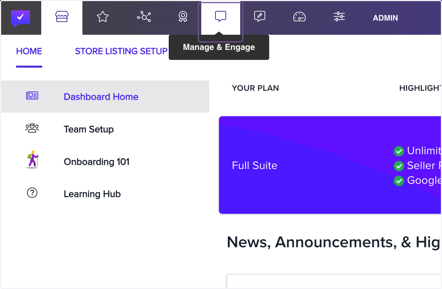Click the Dashboard Home newspaper icon
Screen dimensions: 442x289
(x=32, y=96)
